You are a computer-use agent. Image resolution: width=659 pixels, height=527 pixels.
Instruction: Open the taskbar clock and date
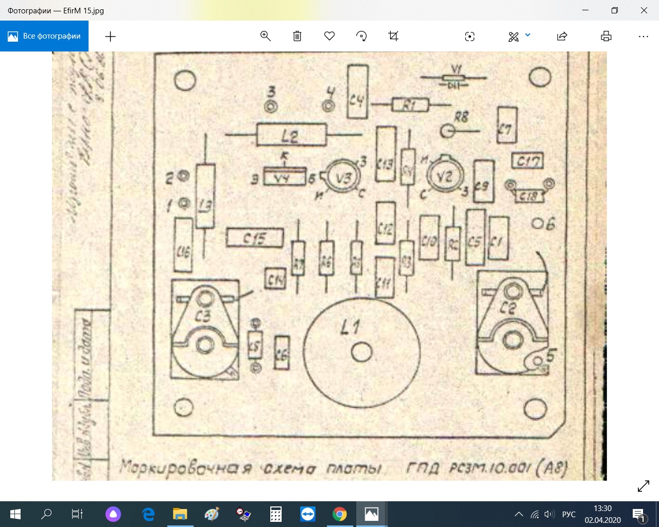[x=602, y=514]
